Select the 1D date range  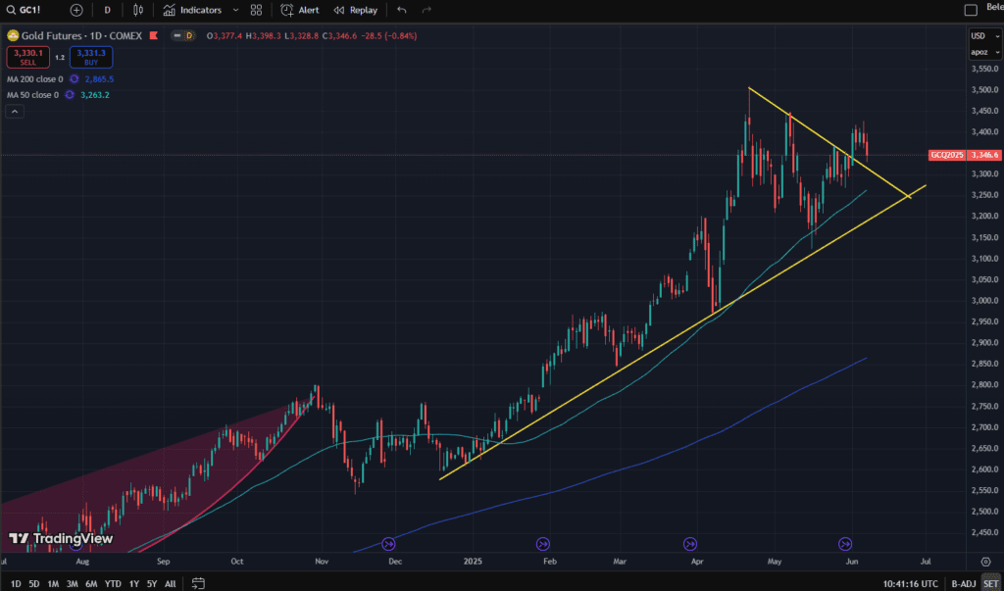(16, 584)
